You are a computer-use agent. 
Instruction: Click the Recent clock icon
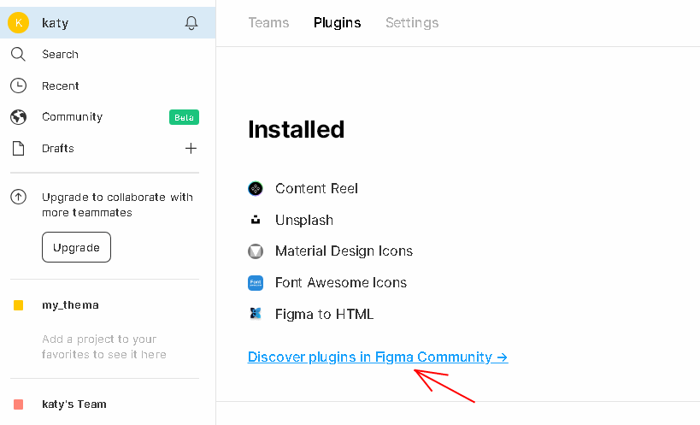pos(18,86)
